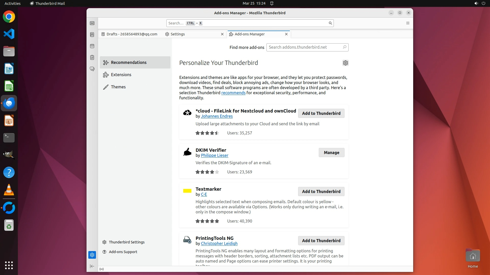This screenshot has height=275, width=490.
Task: Switch to the Drafts tab
Action: click(x=132, y=34)
